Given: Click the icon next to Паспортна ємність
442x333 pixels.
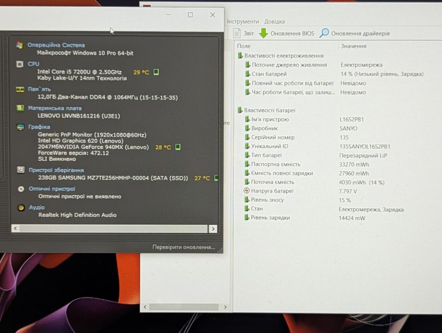Looking at the screenshot, I should click(x=247, y=164).
